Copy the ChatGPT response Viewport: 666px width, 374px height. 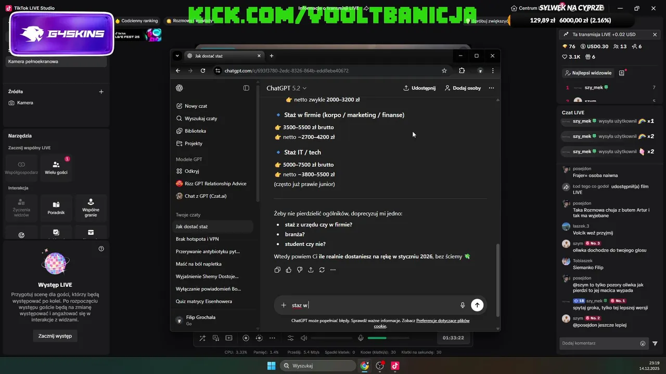click(277, 270)
